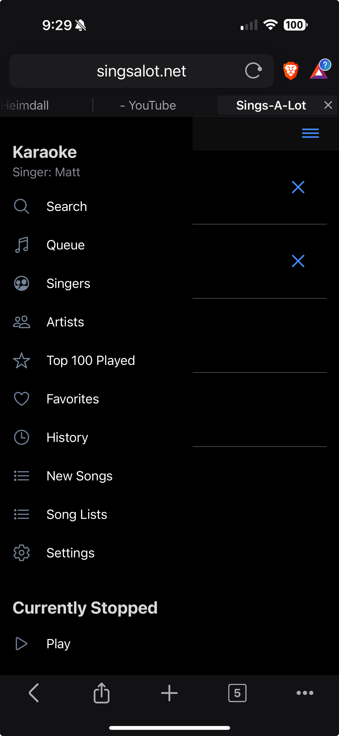
Task: Open the browser share sheet
Action: [x=101, y=693]
